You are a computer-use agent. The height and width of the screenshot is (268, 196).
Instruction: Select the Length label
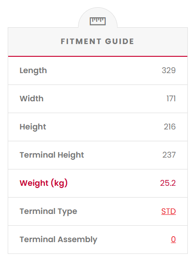33,71
